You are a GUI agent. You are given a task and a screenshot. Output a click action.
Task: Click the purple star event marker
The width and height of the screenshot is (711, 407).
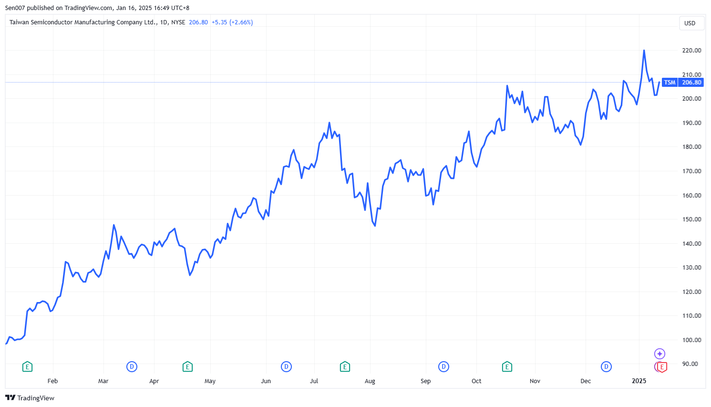(659, 354)
